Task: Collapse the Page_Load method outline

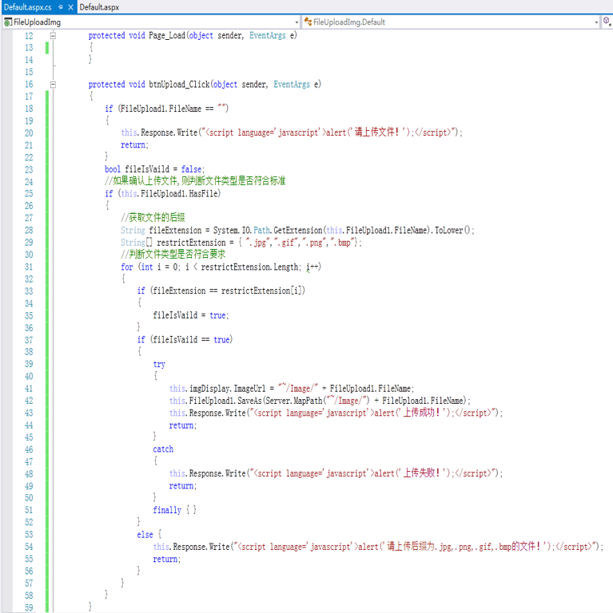Action: pos(54,36)
